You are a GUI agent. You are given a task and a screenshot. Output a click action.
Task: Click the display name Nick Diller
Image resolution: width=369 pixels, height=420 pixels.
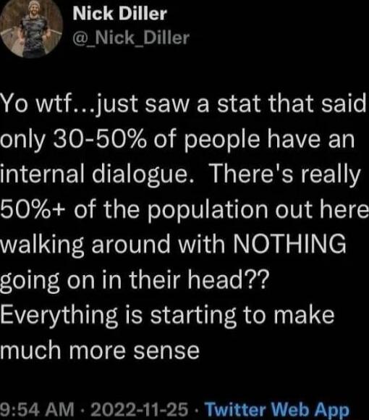point(119,13)
